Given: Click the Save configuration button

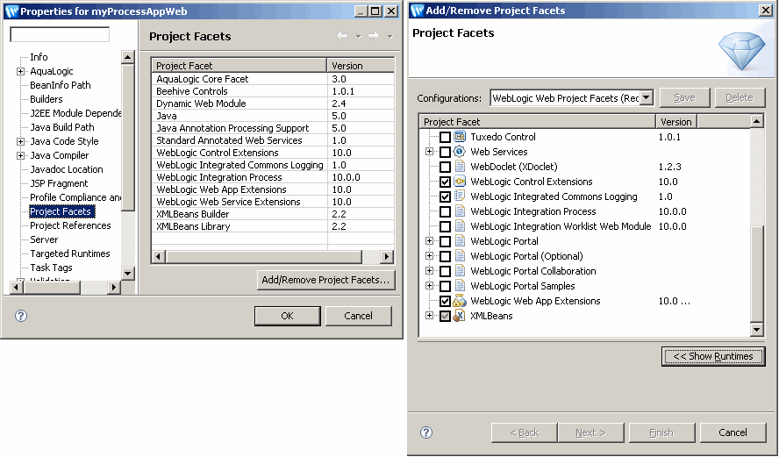Looking at the screenshot, I should pos(684,98).
